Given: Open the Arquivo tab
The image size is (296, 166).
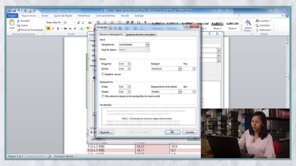Looking at the screenshot, I should (12, 16).
